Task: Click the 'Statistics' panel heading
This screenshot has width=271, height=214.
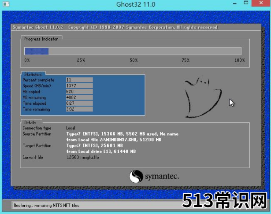Action: pyautogui.click(x=33, y=74)
